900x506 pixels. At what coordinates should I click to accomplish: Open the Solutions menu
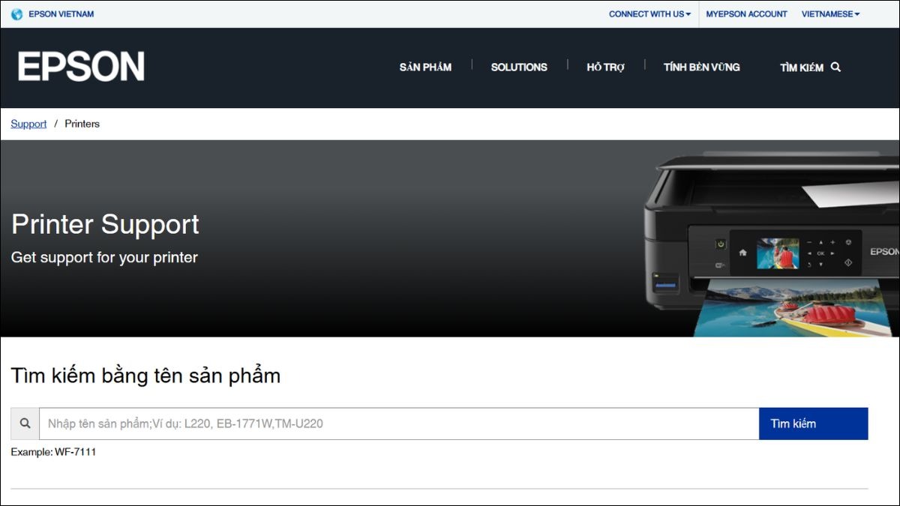[519, 67]
